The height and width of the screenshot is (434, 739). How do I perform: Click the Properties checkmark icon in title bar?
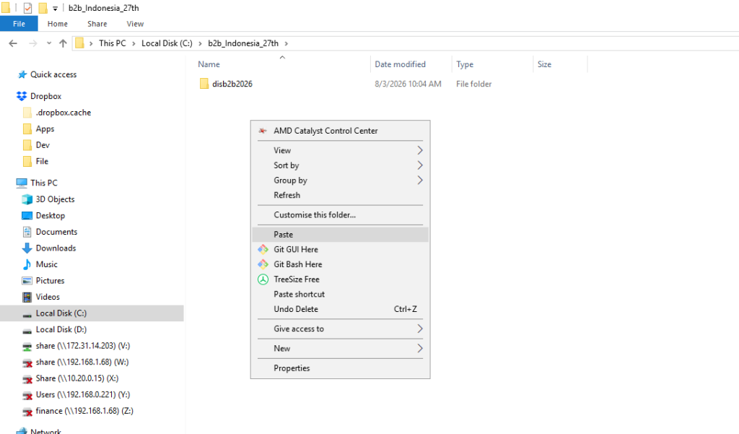click(28, 8)
